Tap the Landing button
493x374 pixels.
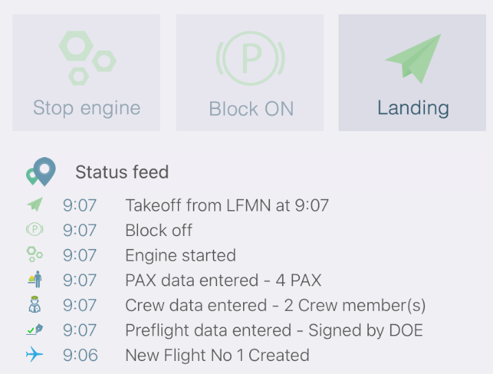(412, 73)
